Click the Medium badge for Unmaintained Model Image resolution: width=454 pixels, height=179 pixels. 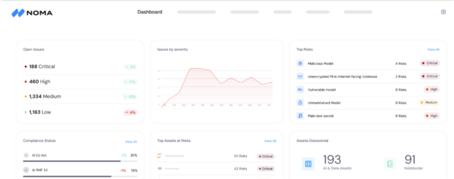[429, 103]
